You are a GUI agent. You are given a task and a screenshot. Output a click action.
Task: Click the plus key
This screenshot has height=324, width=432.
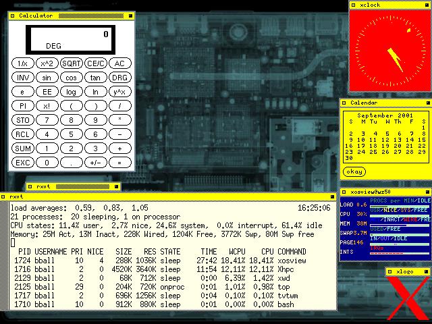coord(120,148)
